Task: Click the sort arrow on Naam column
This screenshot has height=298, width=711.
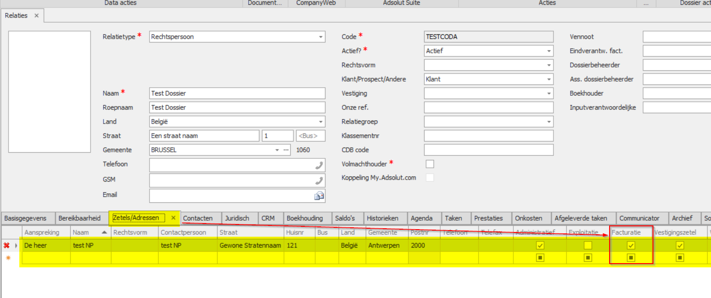Action: coord(103,232)
